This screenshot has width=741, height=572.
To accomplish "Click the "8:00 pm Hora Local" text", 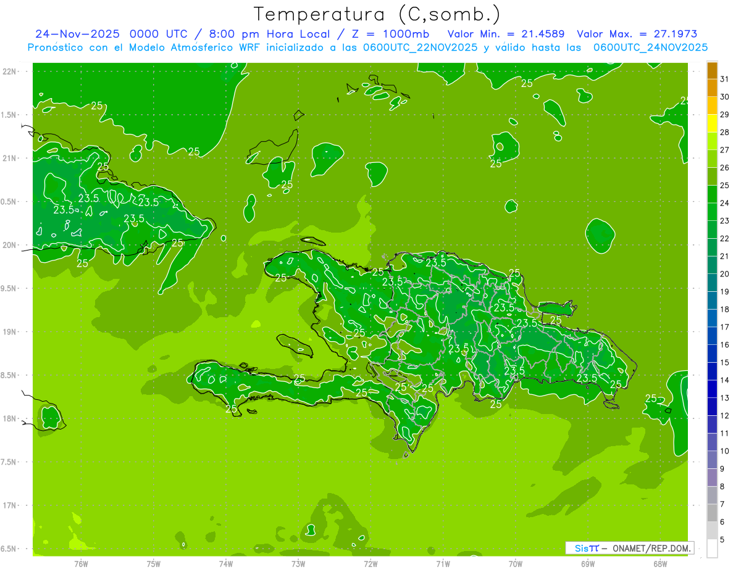I will pos(269,34).
